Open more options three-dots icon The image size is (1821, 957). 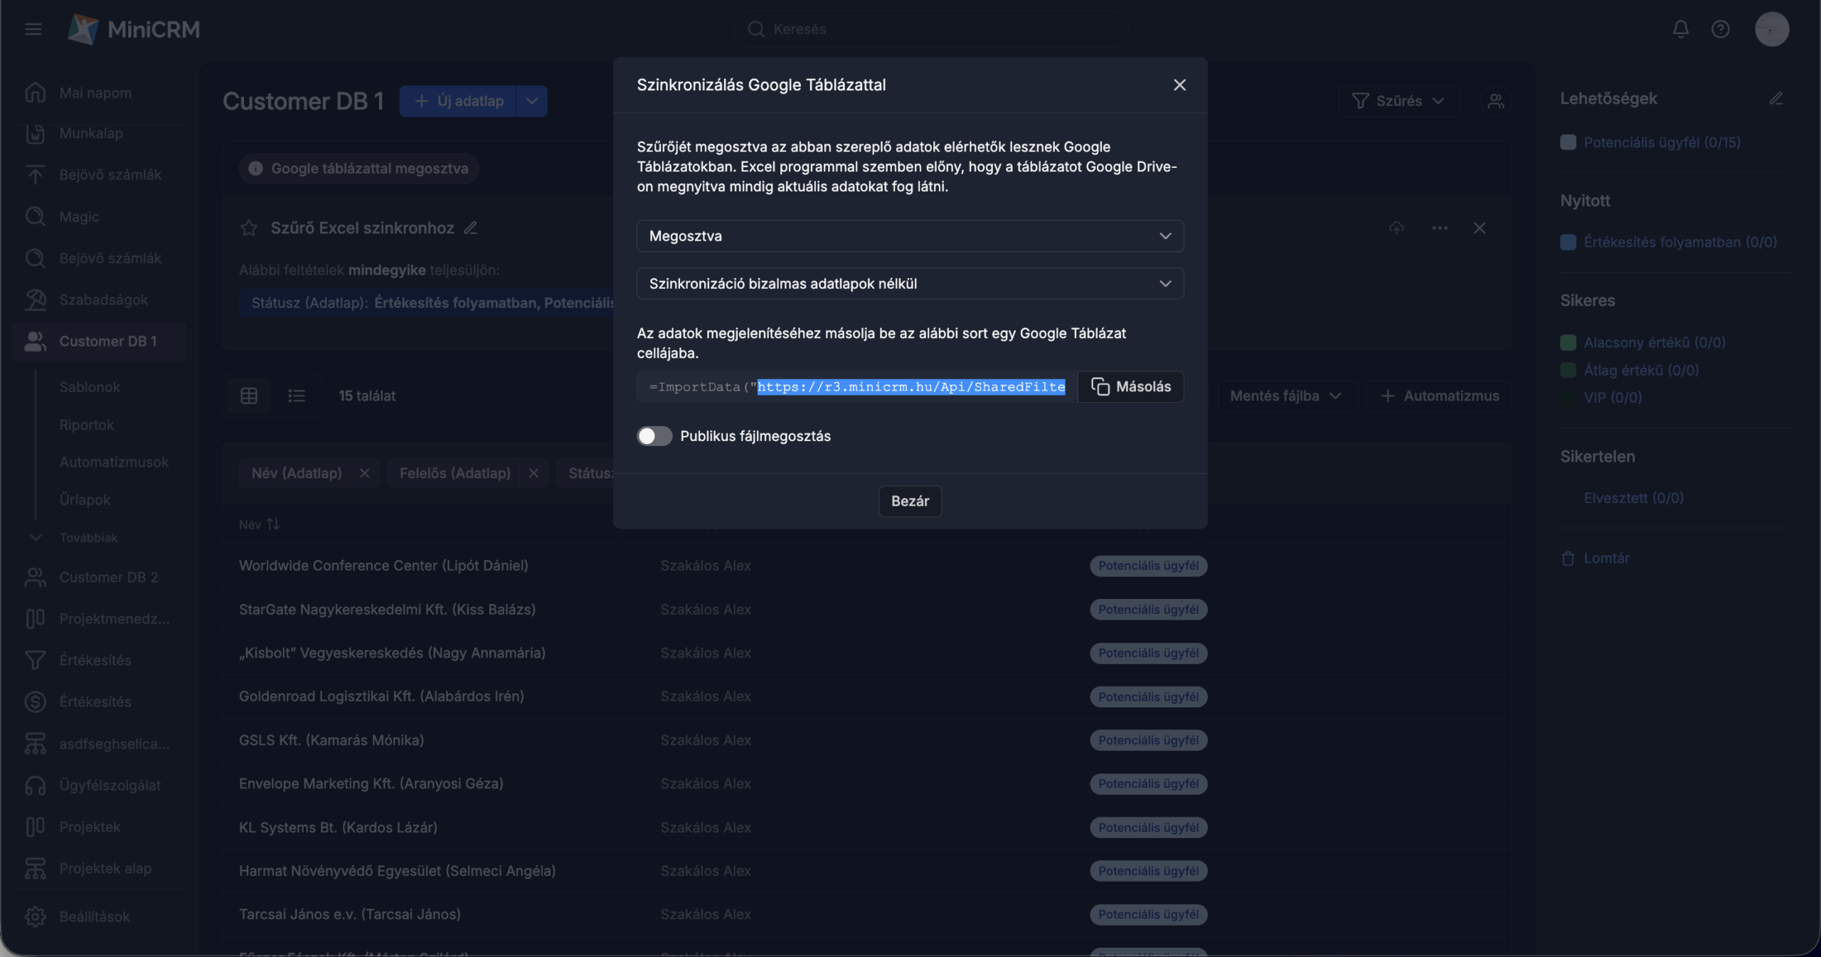pos(1440,228)
